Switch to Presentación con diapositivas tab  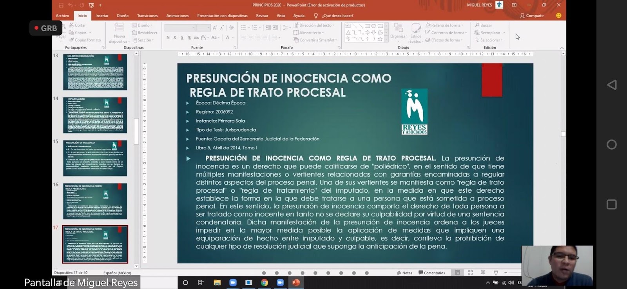222,16
